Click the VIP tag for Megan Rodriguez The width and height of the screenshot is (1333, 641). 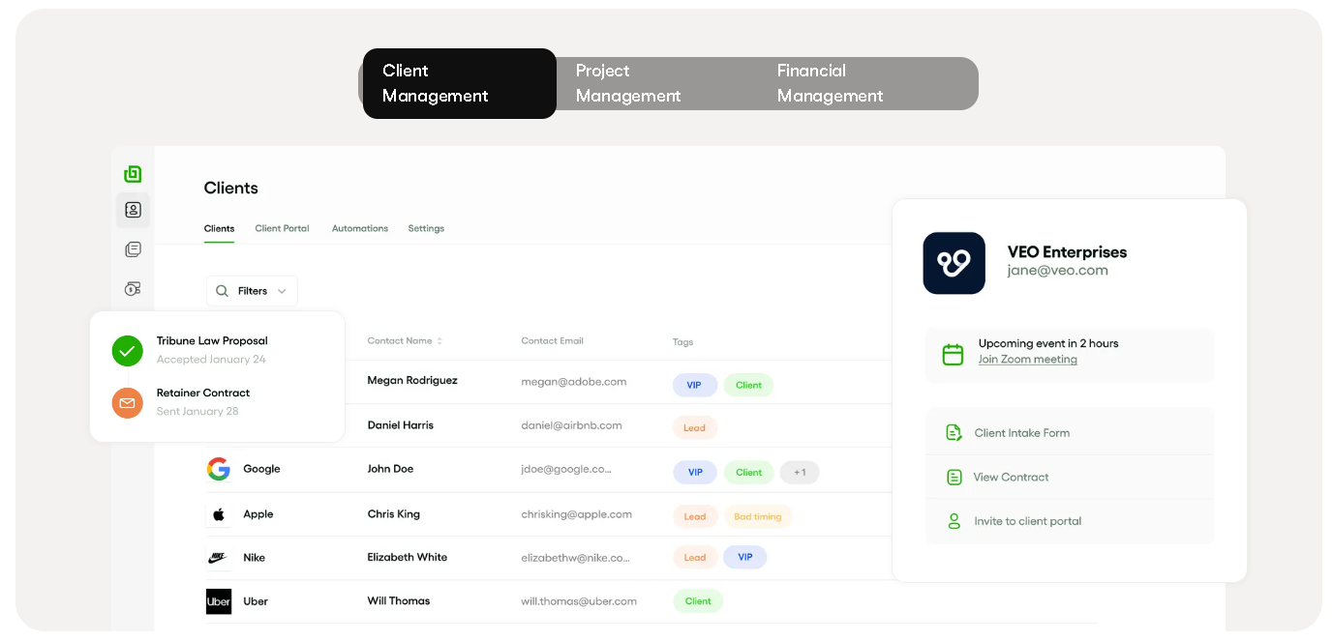(x=695, y=385)
